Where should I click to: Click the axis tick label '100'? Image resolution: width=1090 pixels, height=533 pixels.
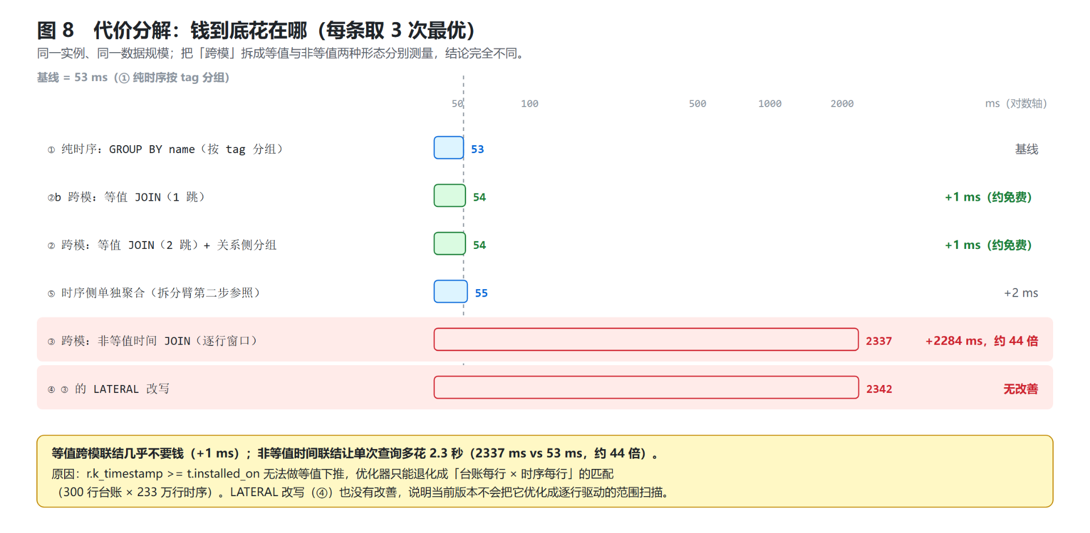tap(530, 104)
